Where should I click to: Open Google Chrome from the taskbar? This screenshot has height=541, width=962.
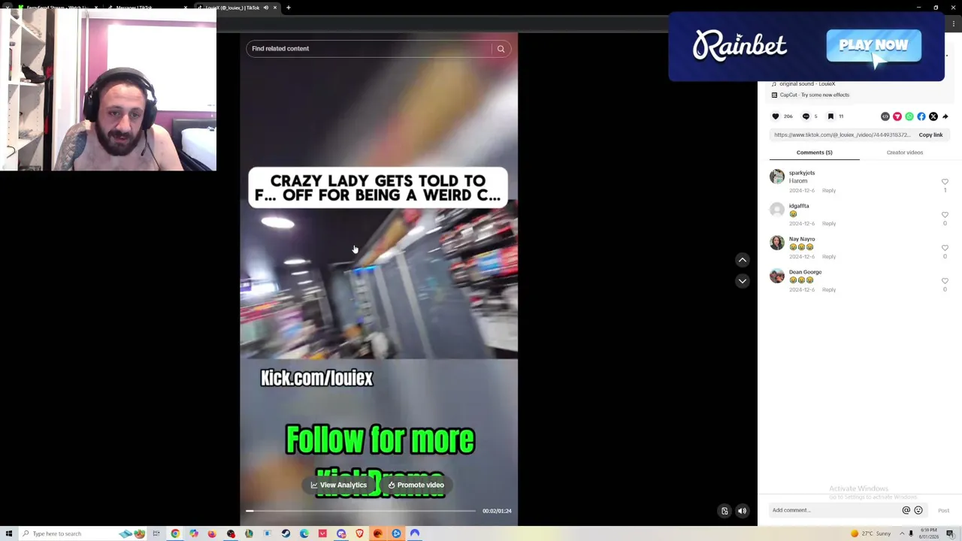click(x=175, y=533)
